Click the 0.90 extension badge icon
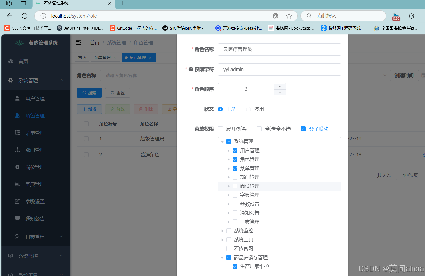This screenshot has height=276, width=425. 396,17
